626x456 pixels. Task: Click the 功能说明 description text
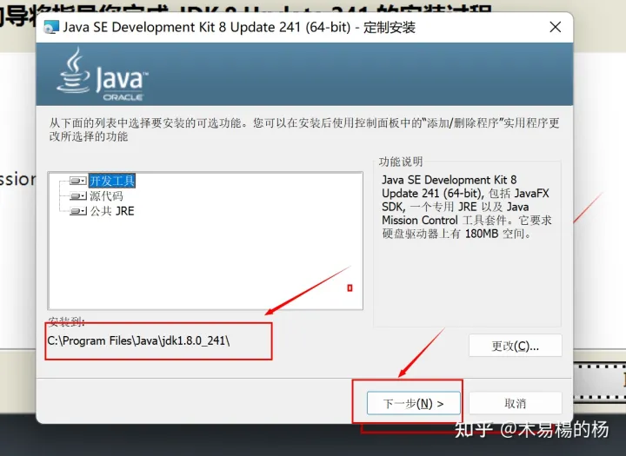466,207
